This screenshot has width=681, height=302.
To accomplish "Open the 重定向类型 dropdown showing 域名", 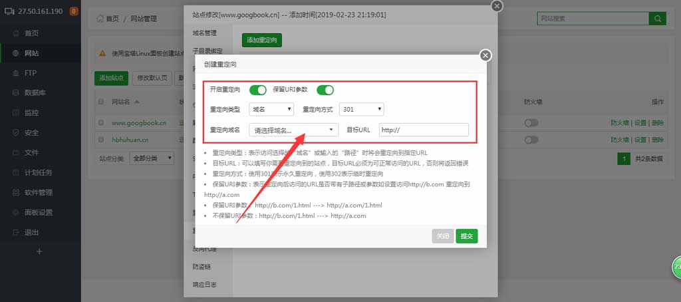I will click(271, 110).
